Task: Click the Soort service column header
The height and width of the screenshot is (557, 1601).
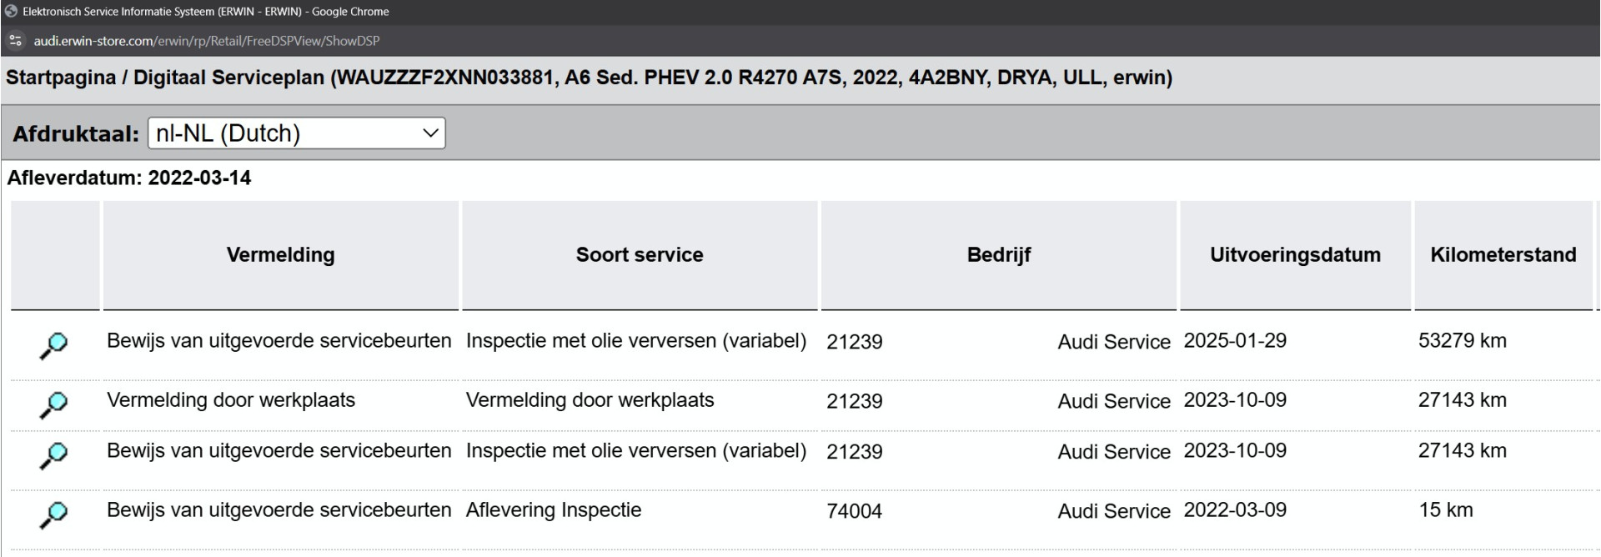Action: (x=640, y=255)
